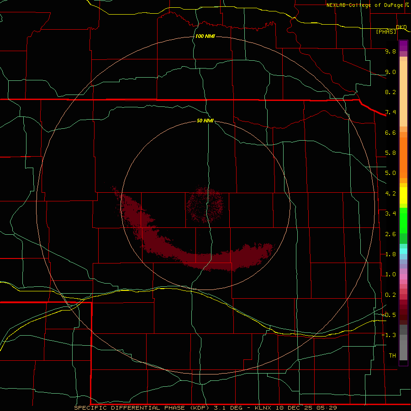
Task: Click the KLNX station identifier in caption
Action: click(263, 408)
